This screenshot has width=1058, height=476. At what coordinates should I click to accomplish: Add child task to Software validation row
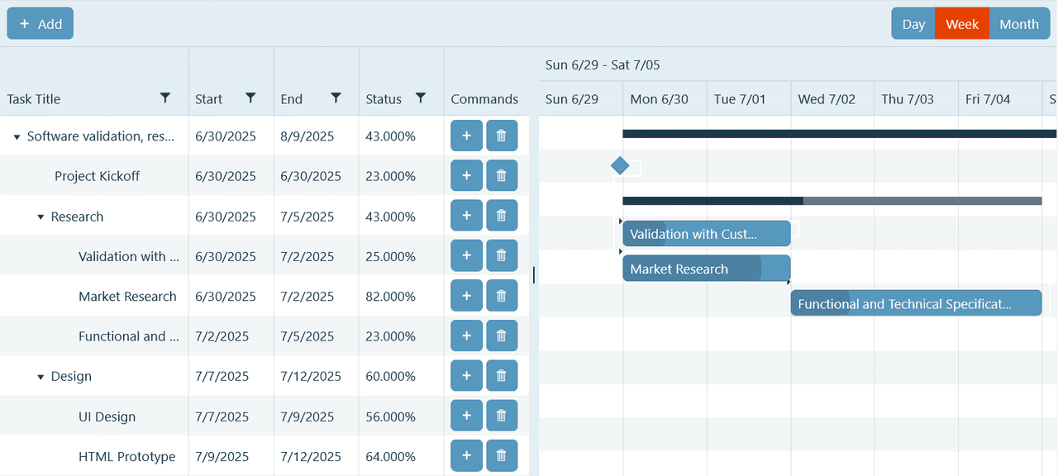click(x=466, y=136)
